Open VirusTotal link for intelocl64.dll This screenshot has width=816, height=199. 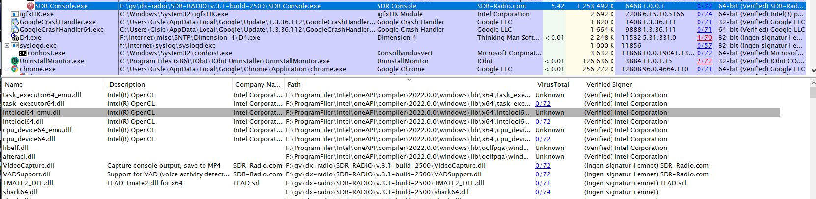point(543,122)
